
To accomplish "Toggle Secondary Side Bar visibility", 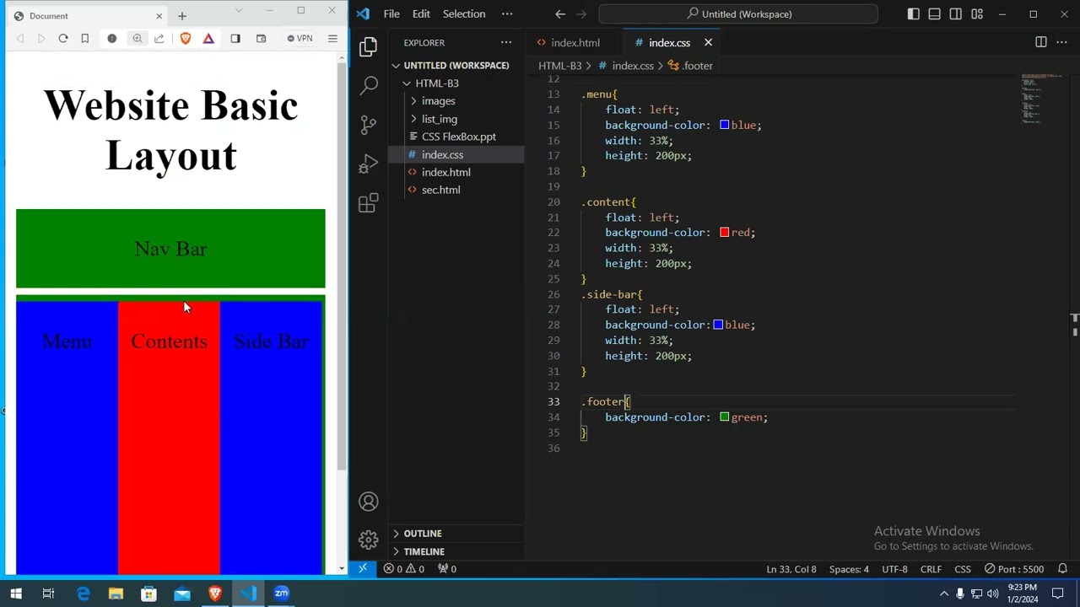I will 955,13.
